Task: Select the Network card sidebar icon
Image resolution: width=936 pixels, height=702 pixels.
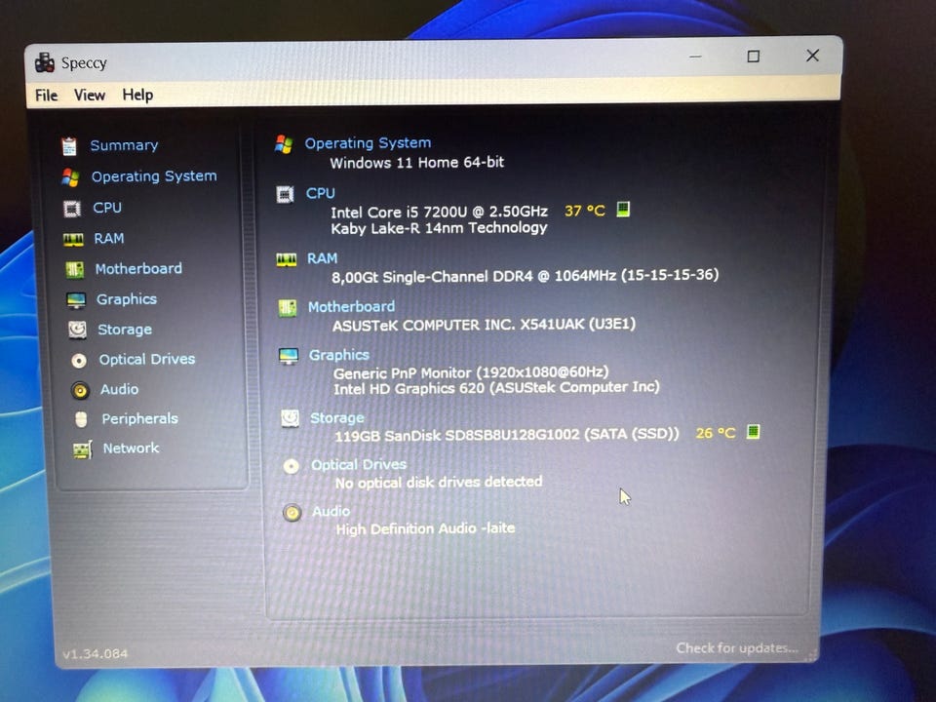Action: click(x=82, y=449)
